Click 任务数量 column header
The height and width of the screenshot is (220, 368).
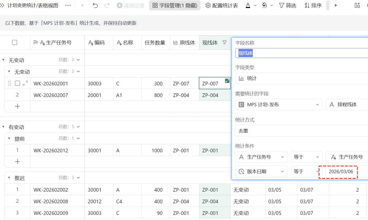point(156,42)
